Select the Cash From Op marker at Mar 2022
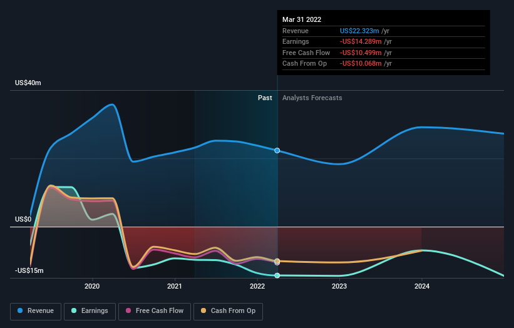 pyautogui.click(x=277, y=261)
